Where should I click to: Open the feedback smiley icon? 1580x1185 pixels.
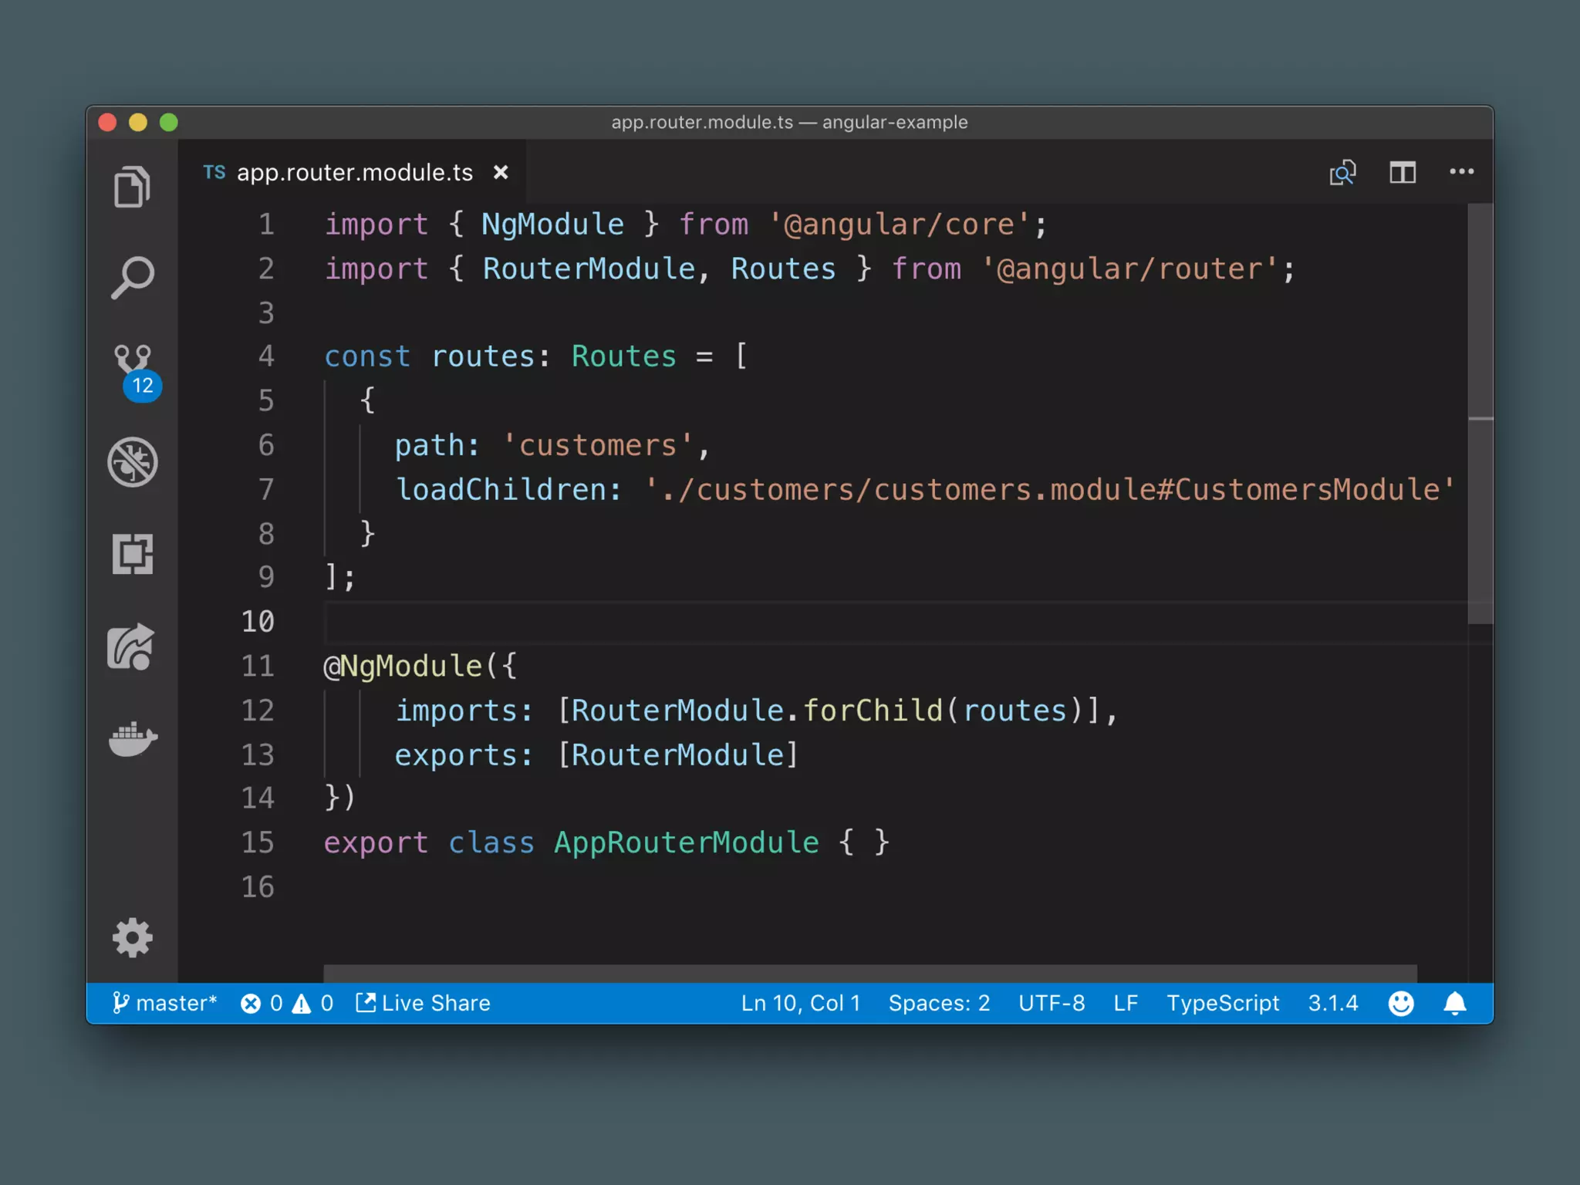[1401, 1003]
